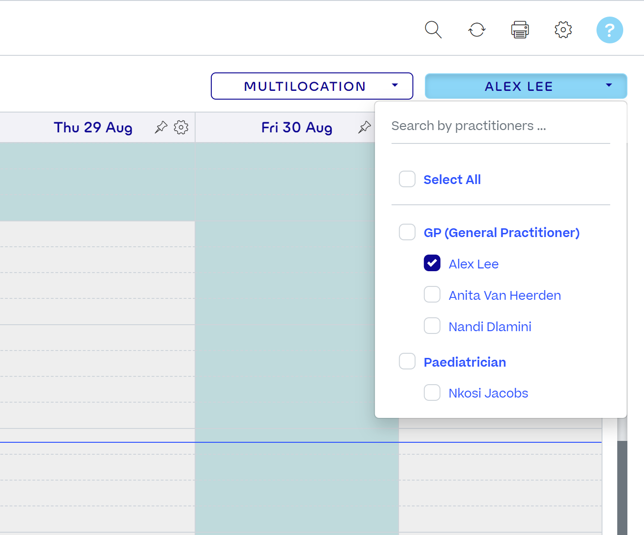The height and width of the screenshot is (535, 644).
Task: Click the Nandi Dlamini name
Action: (490, 327)
